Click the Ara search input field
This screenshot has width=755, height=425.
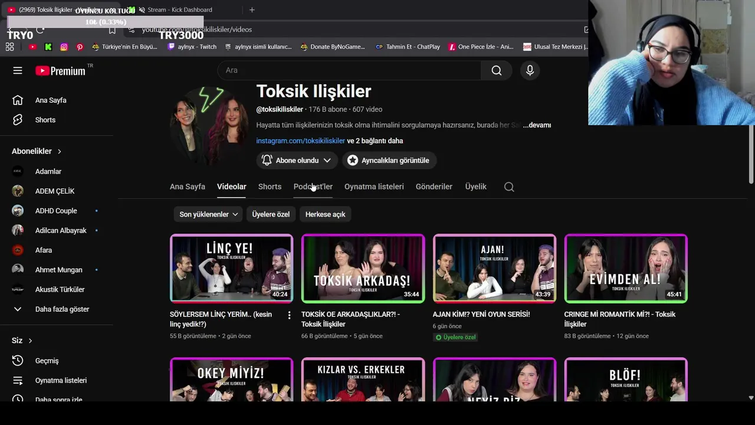tap(349, 70)
